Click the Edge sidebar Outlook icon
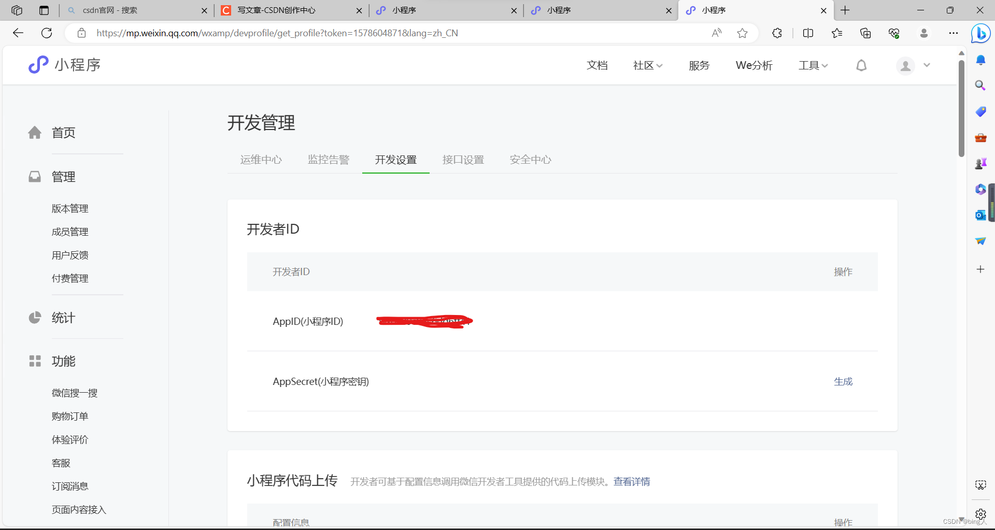The image size is (995, 530). pyautogui.click(x=980, y=215)
